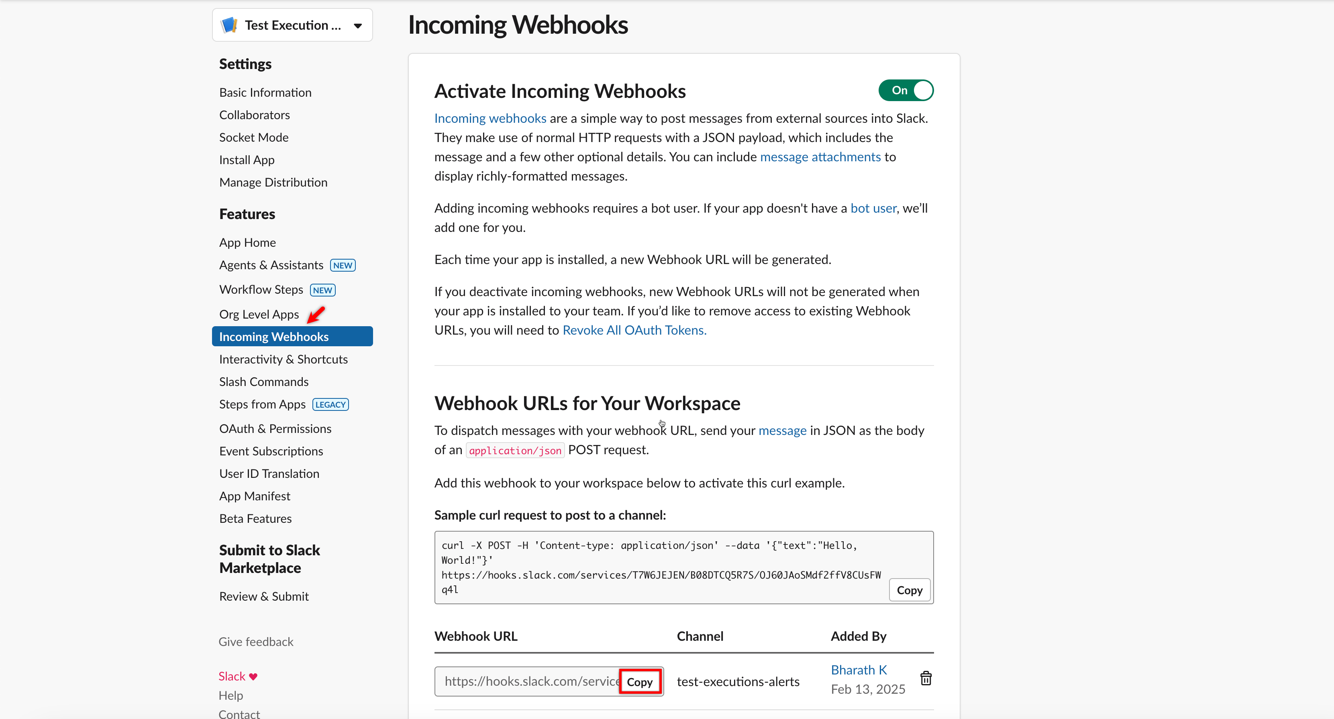Viewport: 1334px width, 719px height.
Task: Click the LEGACY badge beside Steps from Apps
Action: (x=330, y=404)
